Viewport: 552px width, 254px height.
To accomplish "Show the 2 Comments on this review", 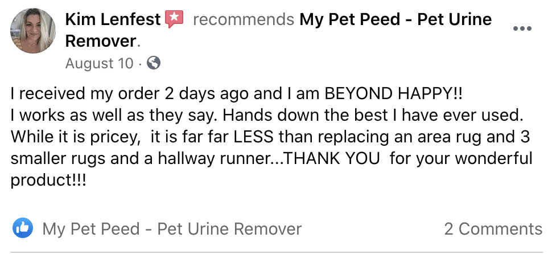I will click(x=493, y=229).
